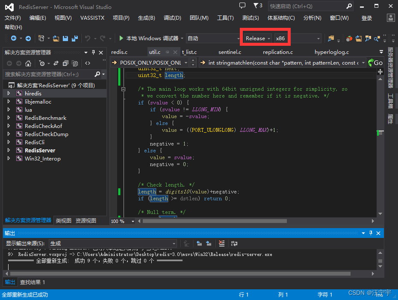
Task: Click Go to Next Message in Output
Action: tap(209, 244)
